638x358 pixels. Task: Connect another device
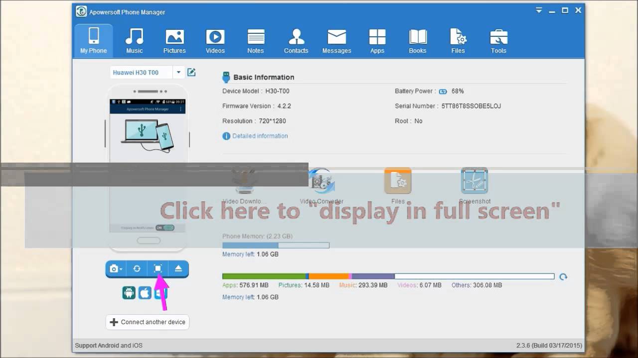click(148, 322)
